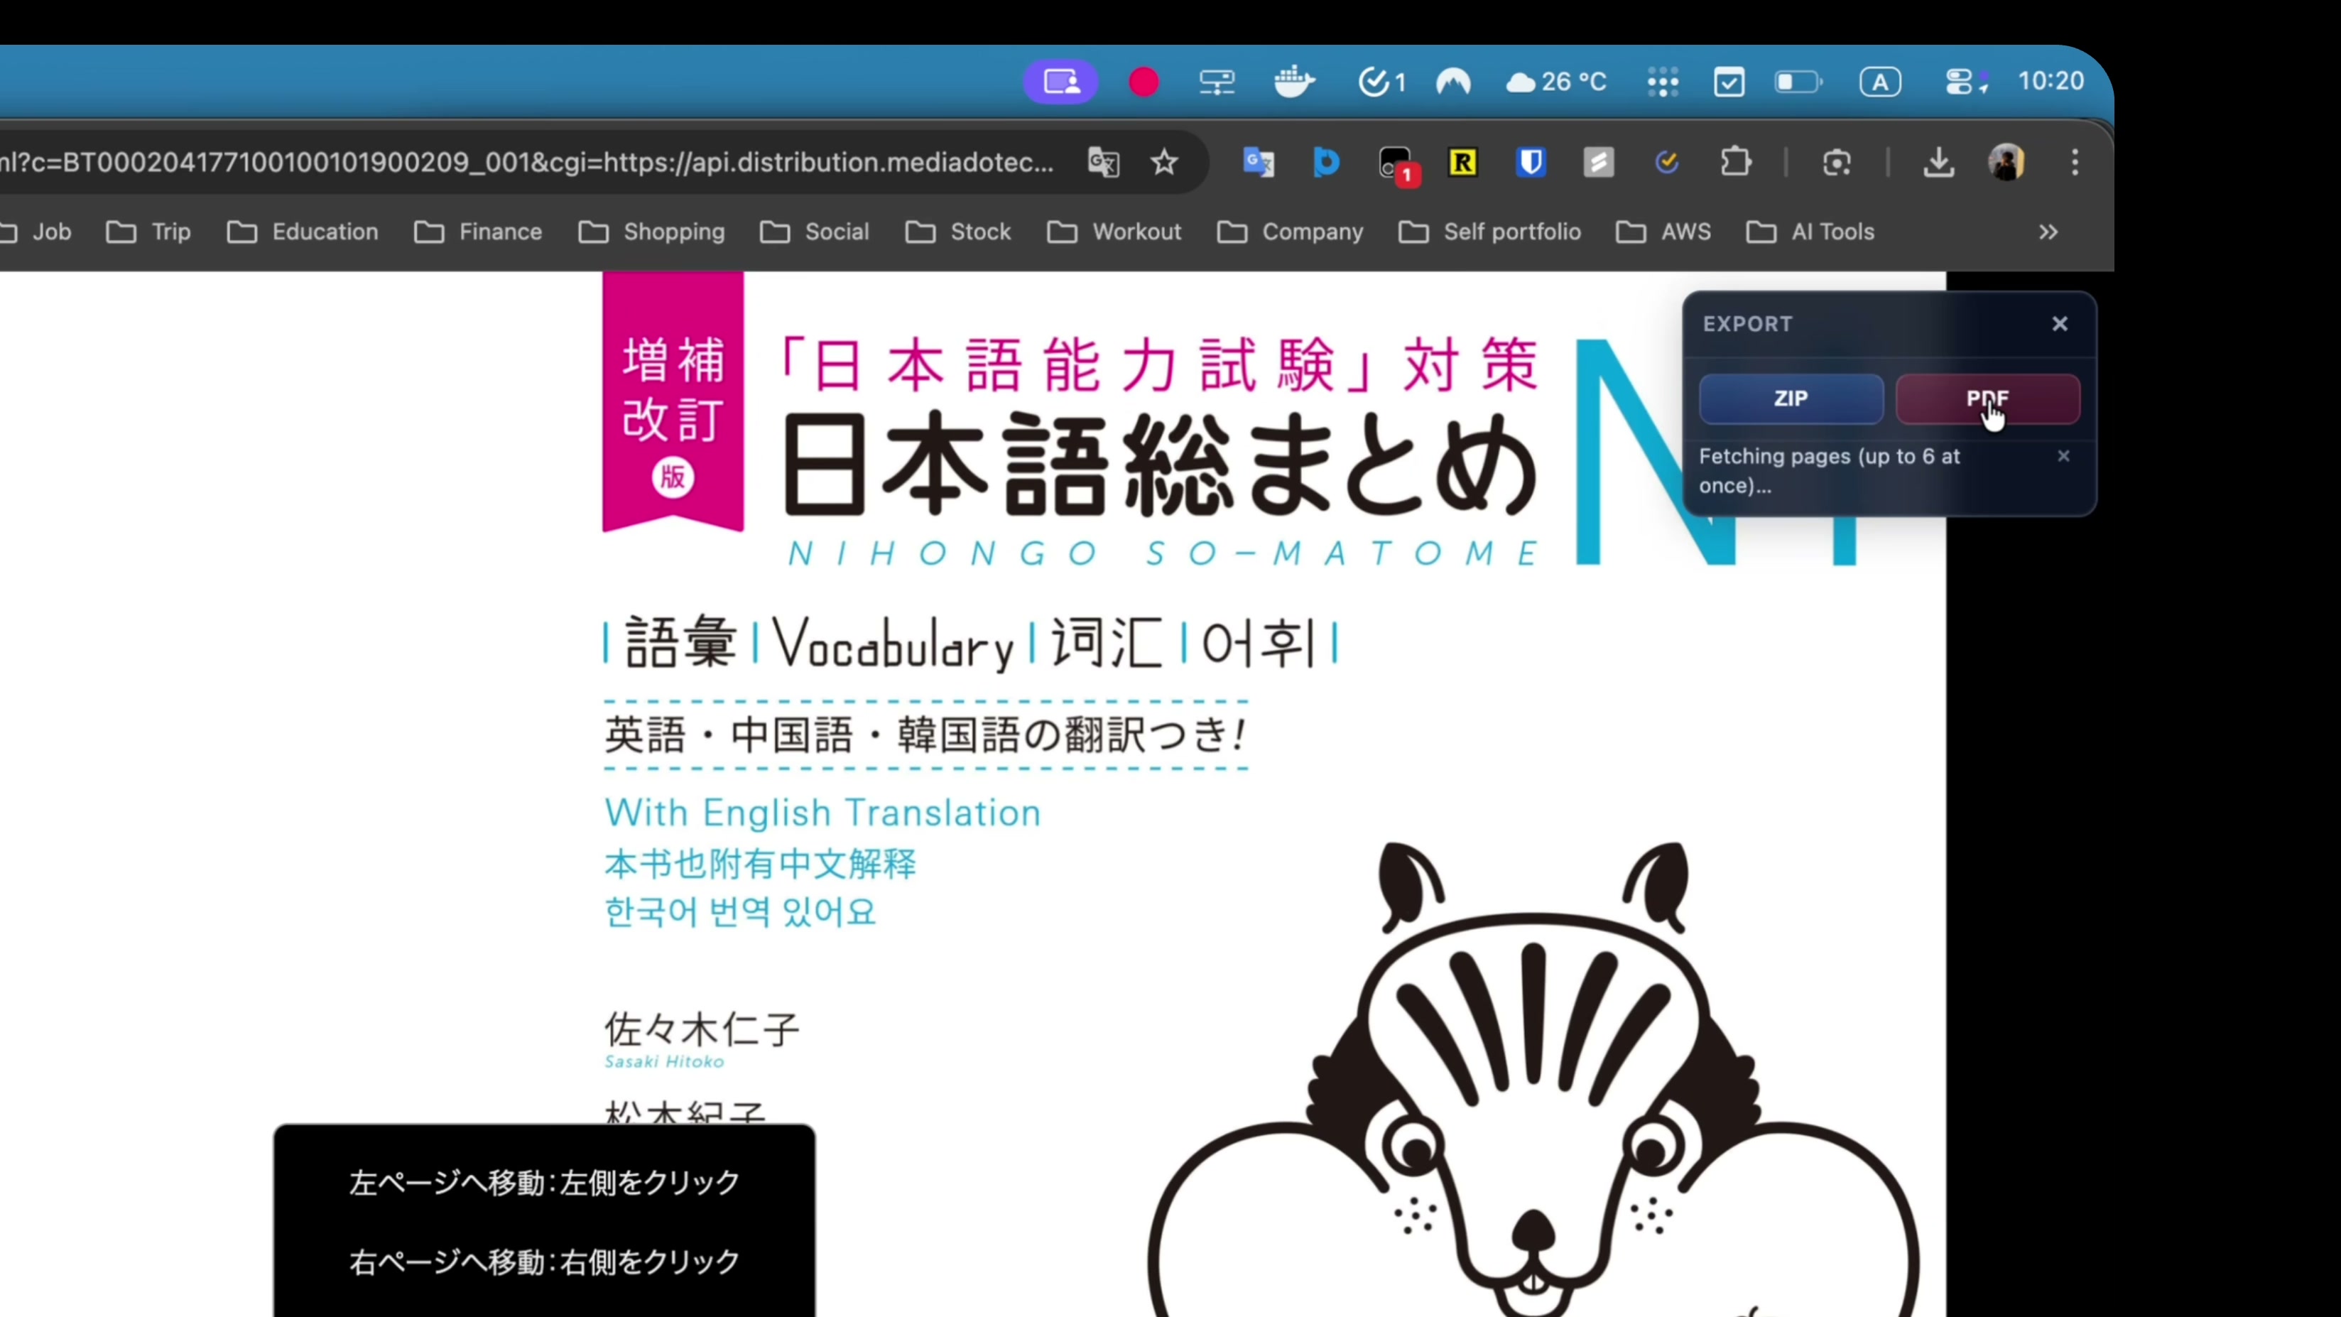The image size is (2341, 1317).
Task: Open the Docker whale menu bar icon
Action: [x=1294, y=82]
